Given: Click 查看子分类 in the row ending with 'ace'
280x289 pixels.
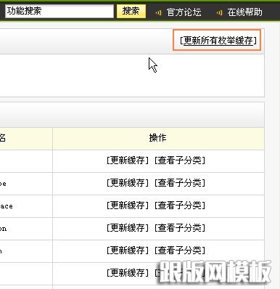Looking at the screenshot, I should click(x=180, y=205).
